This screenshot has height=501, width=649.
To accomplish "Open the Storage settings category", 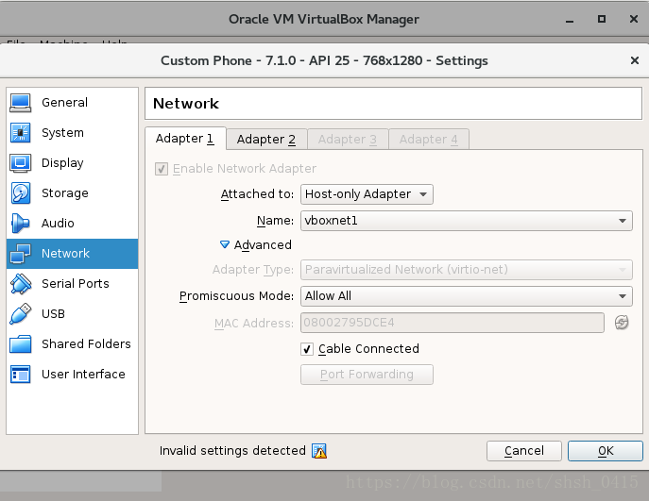I will 73,193.
